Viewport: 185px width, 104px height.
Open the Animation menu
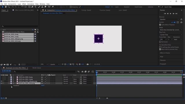pyautogui.click(x=31, y=4)
